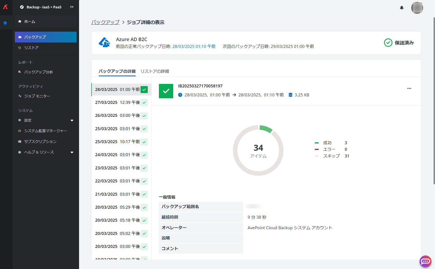Select the 25/03/2025 03:01 午後 job row
The image size is (435, 269).
121,129
